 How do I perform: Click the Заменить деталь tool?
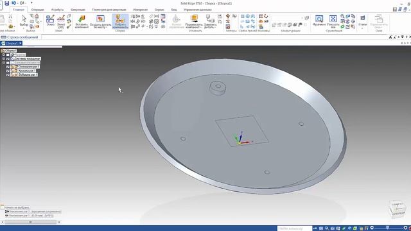coord(210,21)
